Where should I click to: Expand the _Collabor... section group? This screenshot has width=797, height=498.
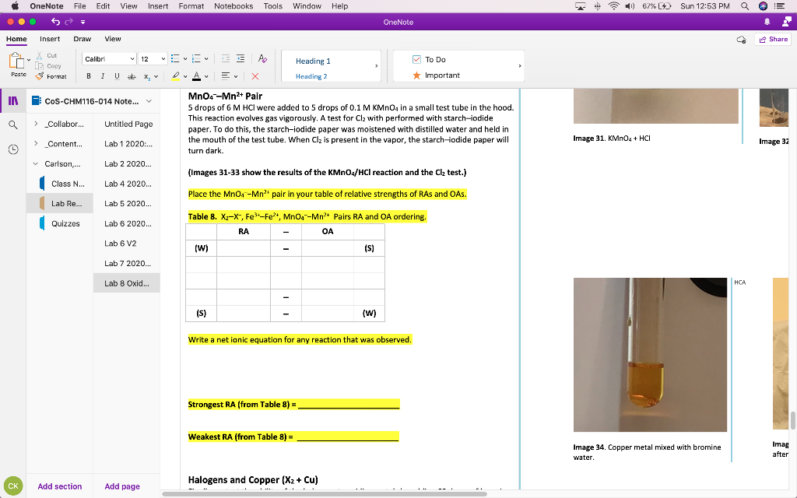(x=36, y=124)
